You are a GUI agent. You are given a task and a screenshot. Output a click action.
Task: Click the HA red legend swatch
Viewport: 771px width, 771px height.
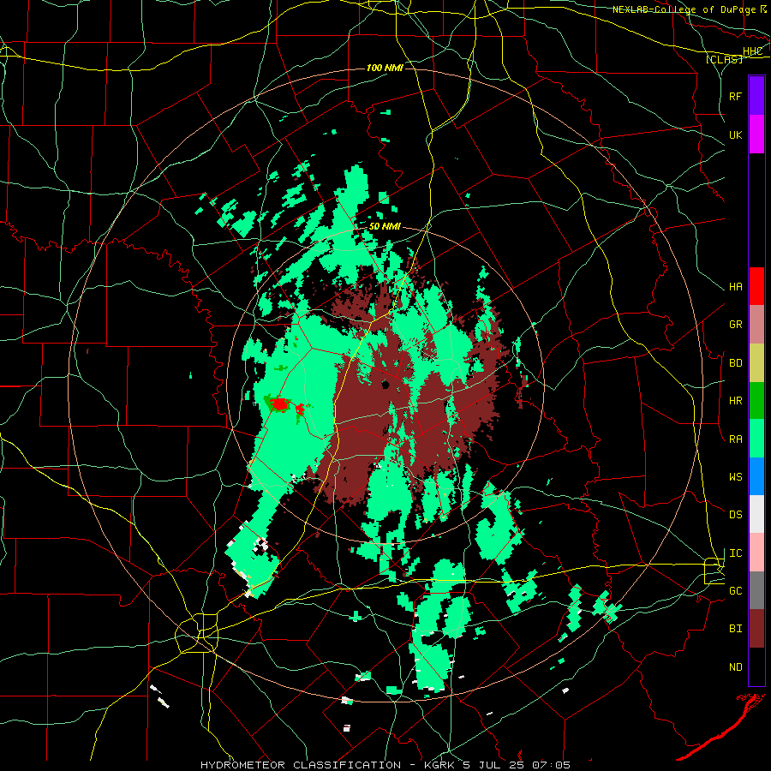point(756,286)
